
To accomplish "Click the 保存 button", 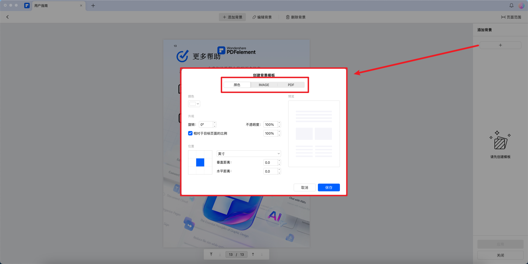I will point(329,187).
